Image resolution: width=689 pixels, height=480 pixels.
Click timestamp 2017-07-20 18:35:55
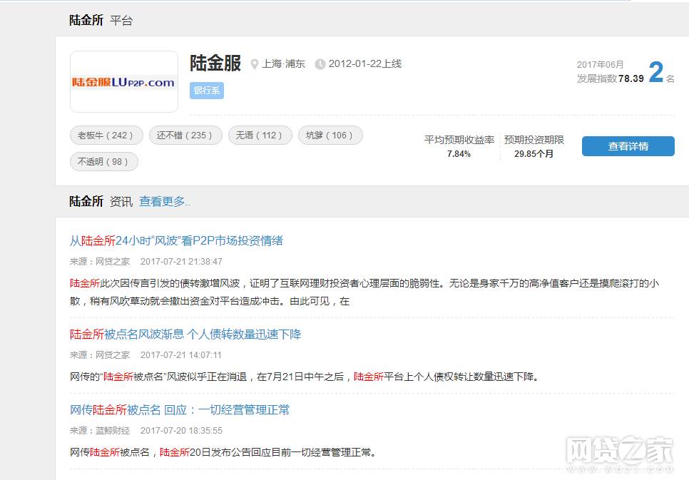point(181,431)
